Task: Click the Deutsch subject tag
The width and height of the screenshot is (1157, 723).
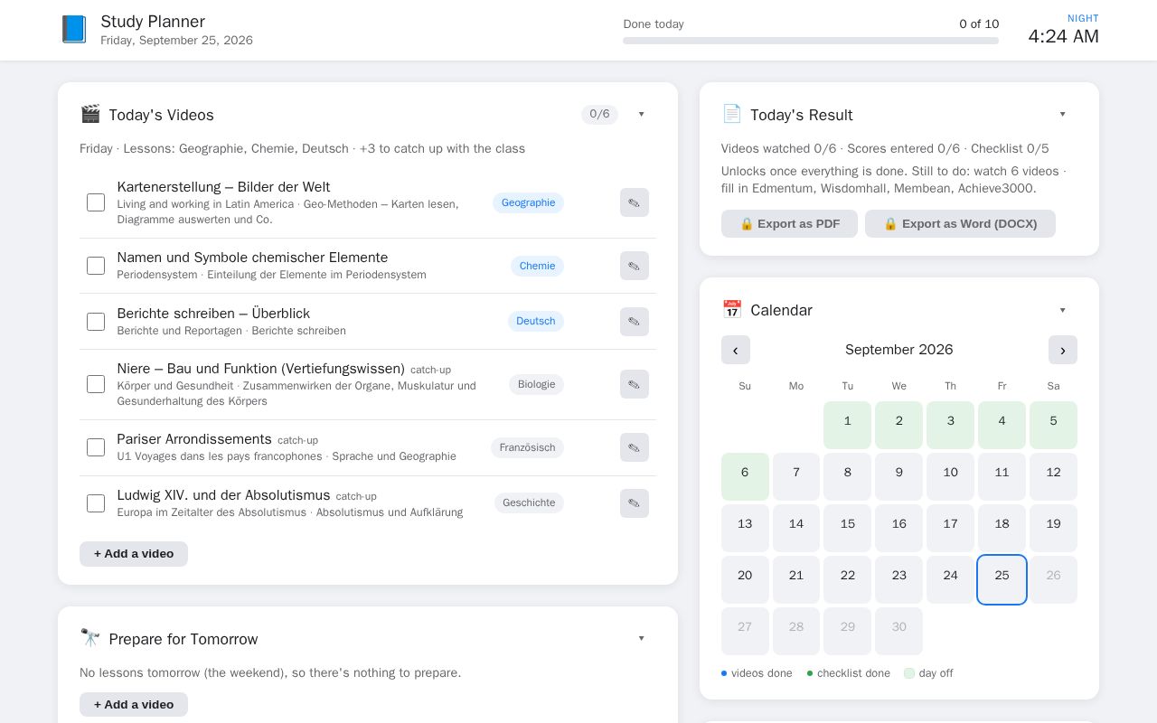Action: 536,322
